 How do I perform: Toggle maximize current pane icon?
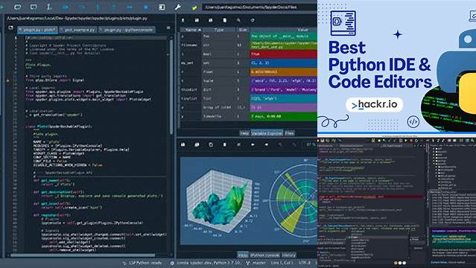(x=162, y=7)
